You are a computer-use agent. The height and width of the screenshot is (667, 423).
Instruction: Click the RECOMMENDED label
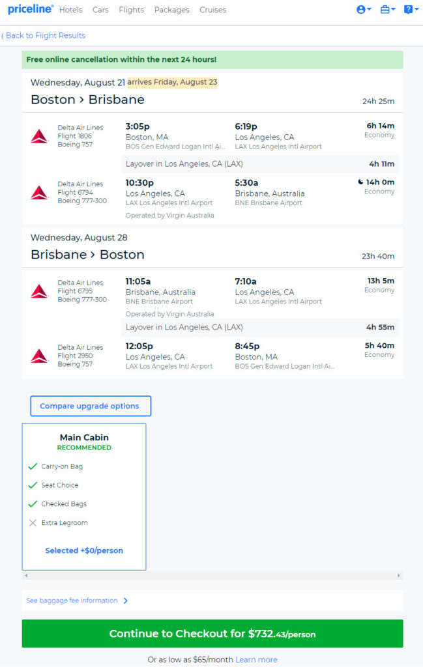tap(84, 447)
